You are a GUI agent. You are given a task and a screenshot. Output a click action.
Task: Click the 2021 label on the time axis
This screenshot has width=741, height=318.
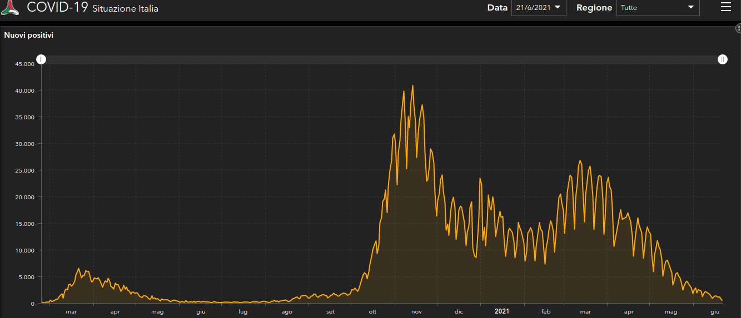pos(502,312)
